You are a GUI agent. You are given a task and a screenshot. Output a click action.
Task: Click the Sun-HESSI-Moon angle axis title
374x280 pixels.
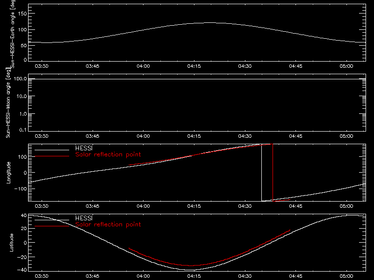pyautogui.click(x=8, y=103)
